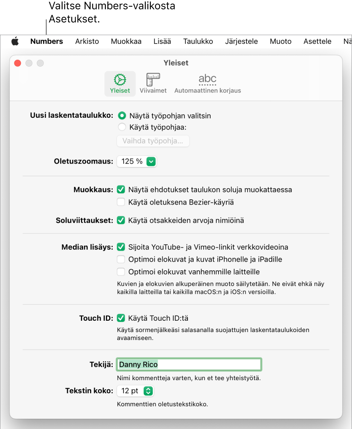The height and width of the screenshot is (429, 352).
Task: Select the Käytä työpohjaa radio button
Action: click(122, 127)
